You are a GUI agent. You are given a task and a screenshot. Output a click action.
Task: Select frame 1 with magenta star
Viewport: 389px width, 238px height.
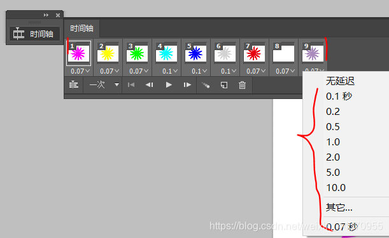point(79,53)
